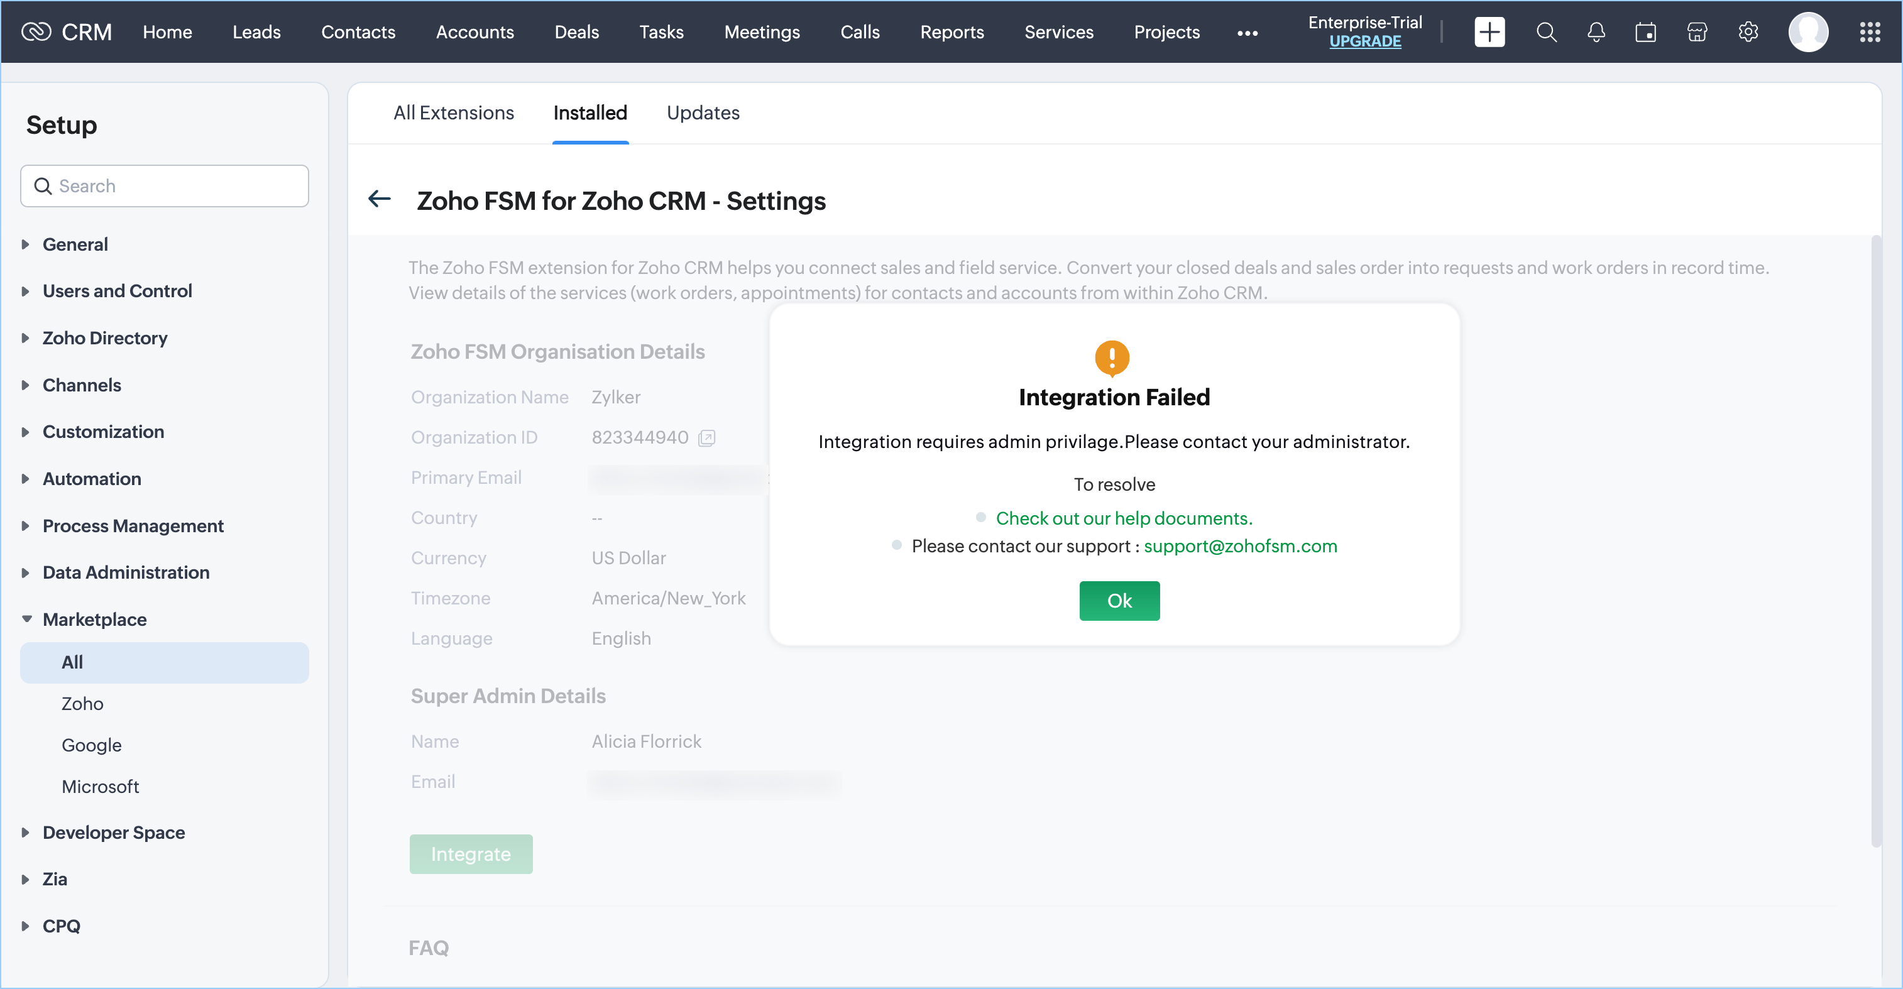Click the back arrow beside the Settings title
1903x989 pixels.
[x=379, y=199]
